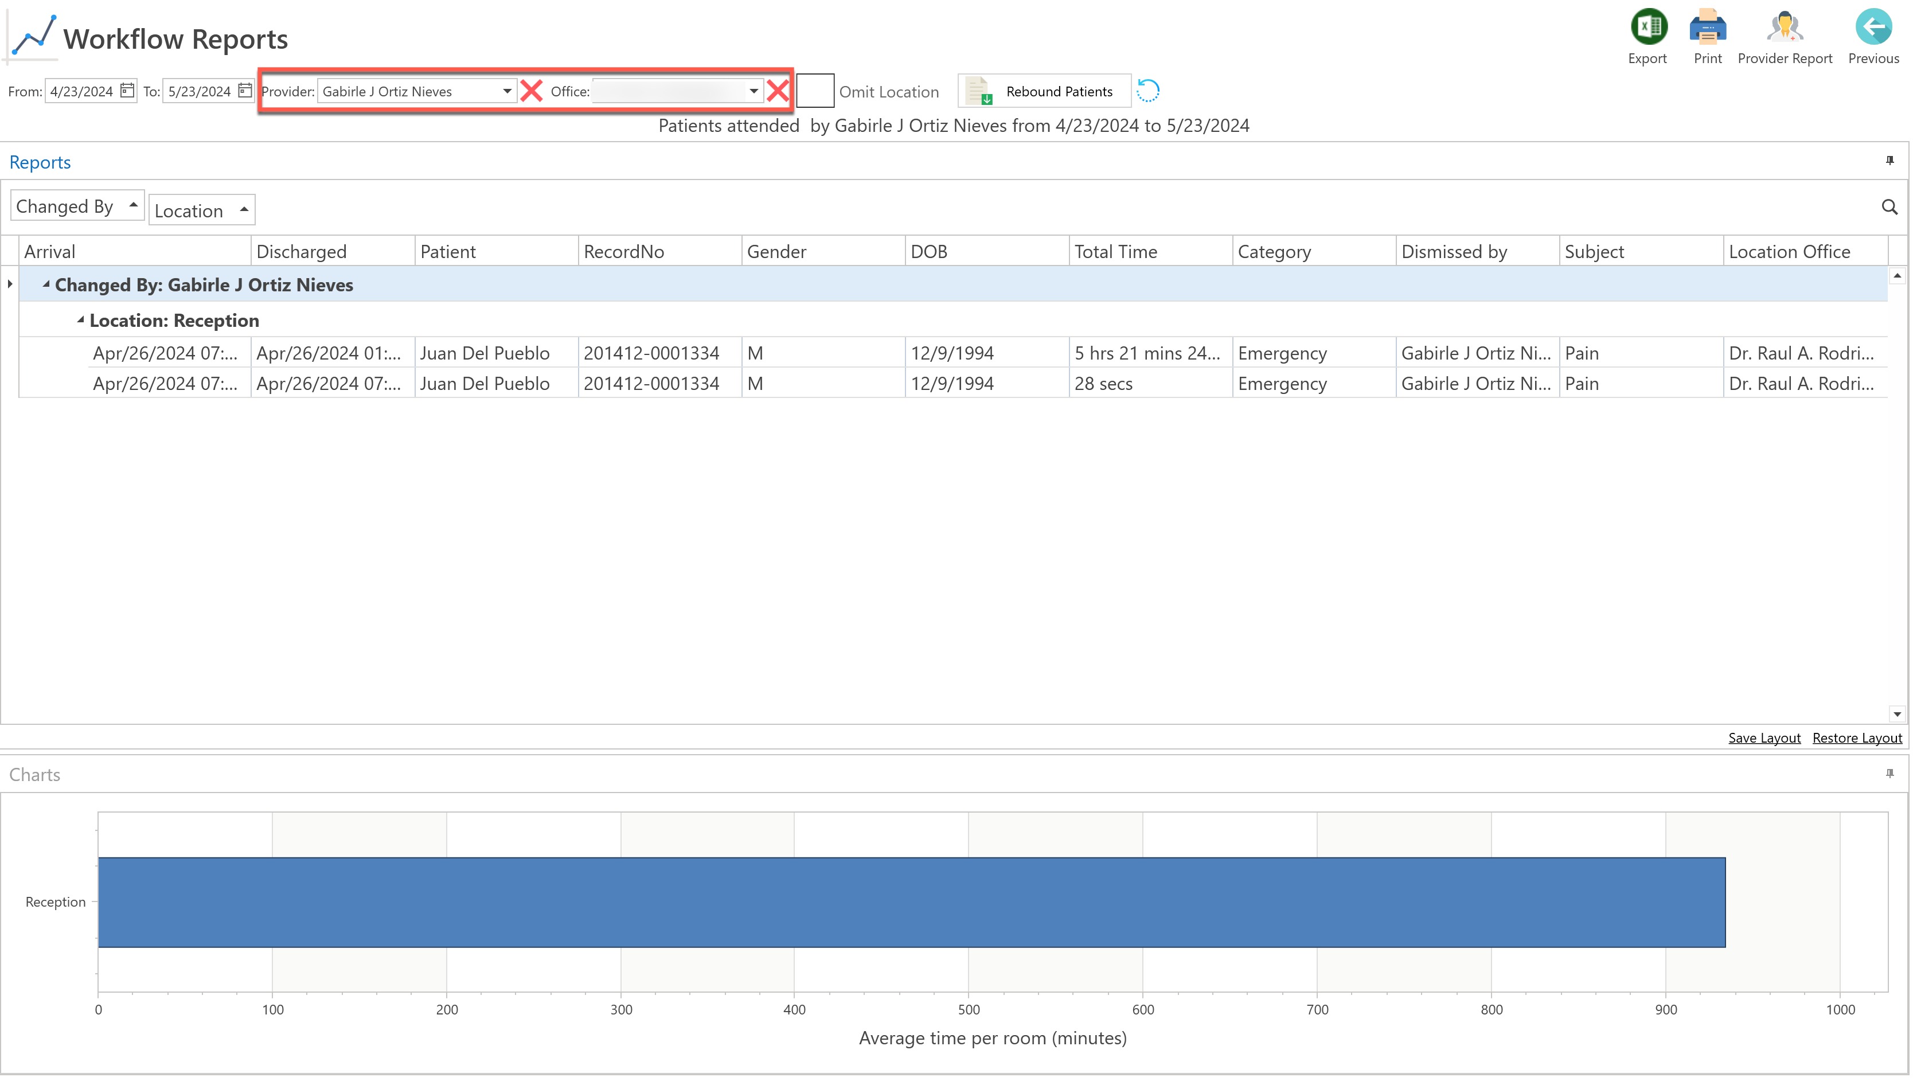Image resolution: width=1913 pixels, height=1085 pixels.
Task: Open the search magnifier in Reports grid
Action: click(x=1889, y=207)
